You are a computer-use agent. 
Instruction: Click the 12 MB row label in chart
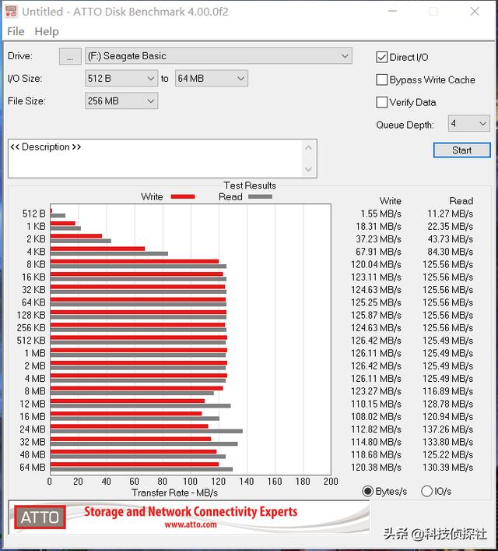pyautogui.click(x=32, y=404)
